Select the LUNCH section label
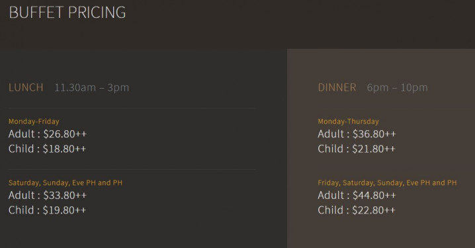475x248 pixels. pyautogui.click(x=26, y=87)
